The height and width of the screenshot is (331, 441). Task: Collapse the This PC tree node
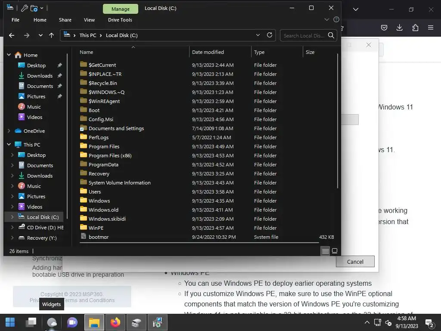(9, 144)
